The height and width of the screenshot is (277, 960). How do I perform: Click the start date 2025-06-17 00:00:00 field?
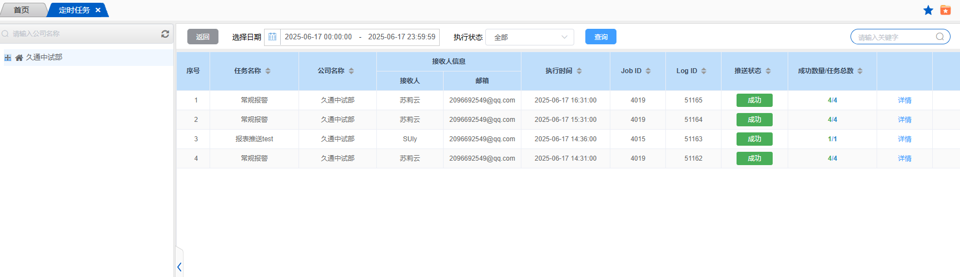click(x=318, y=37)
